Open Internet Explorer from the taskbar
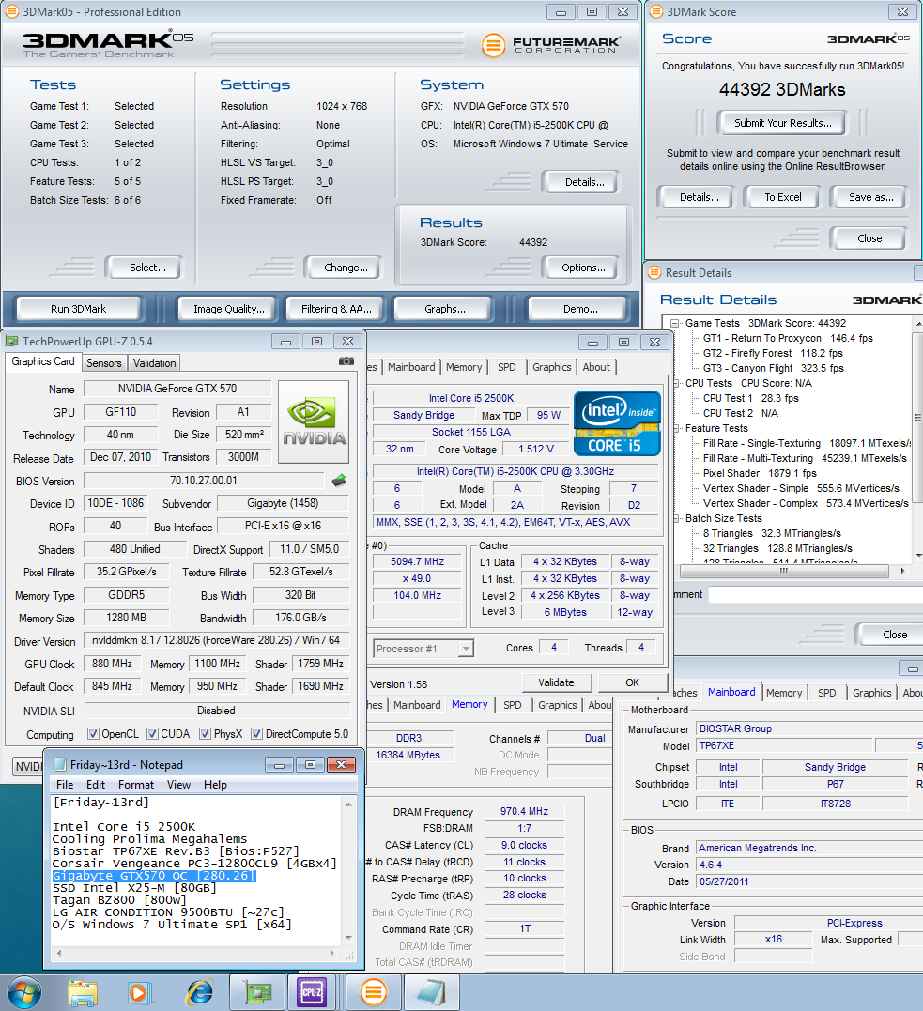The image size is (923, 1011). click(x=199, y=991)
